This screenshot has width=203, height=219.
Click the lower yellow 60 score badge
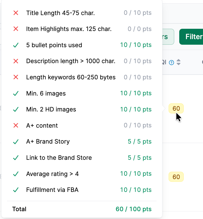176,177
